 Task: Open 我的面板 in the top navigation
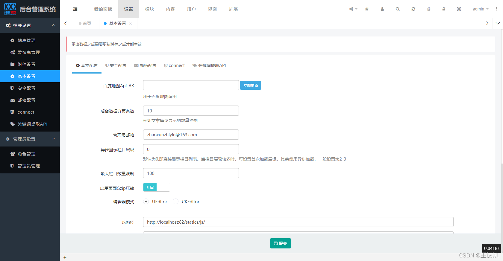tap(103, 9)
